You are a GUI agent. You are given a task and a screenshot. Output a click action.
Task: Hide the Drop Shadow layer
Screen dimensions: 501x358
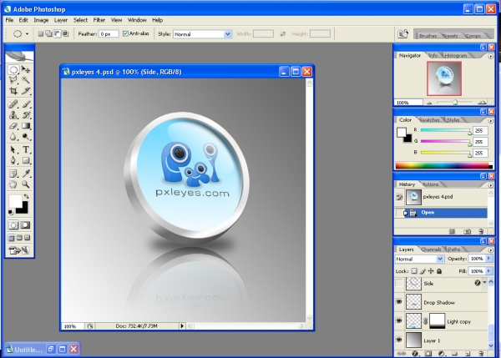click(399, 302)
